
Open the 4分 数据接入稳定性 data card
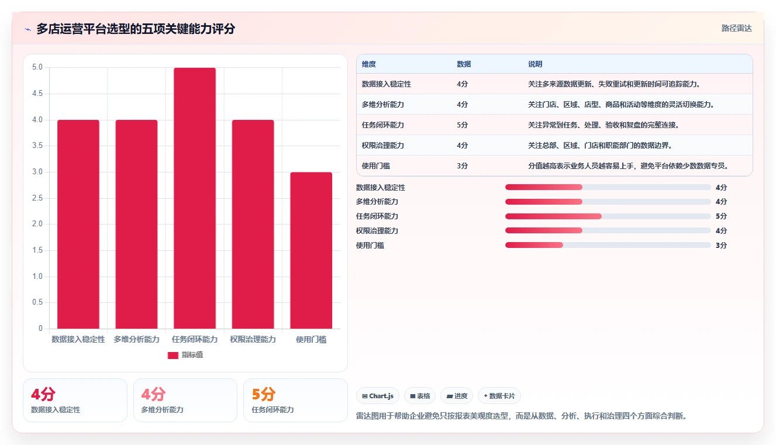tap(75, 400)
